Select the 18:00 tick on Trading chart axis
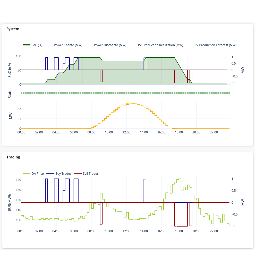 179,231
